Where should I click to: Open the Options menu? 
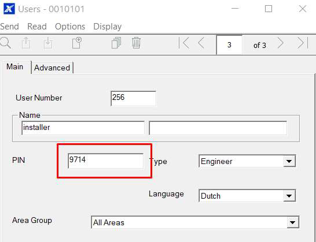(70, 27)
